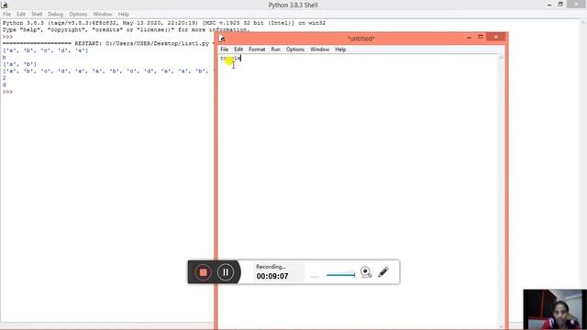The image size is (587, 330).
Task: Pause the recording
Action: (x=226, y=272)
